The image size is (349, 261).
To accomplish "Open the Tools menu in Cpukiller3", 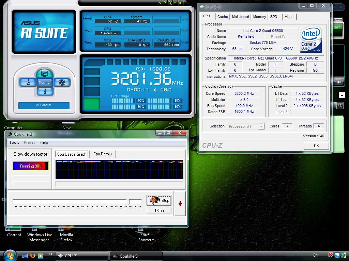I will 14,142.
